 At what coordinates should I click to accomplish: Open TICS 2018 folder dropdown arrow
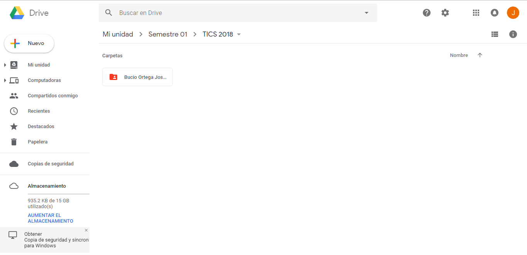click(239, 34)
